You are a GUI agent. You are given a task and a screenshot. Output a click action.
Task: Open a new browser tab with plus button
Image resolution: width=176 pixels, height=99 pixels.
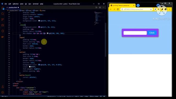coord(138,5)
